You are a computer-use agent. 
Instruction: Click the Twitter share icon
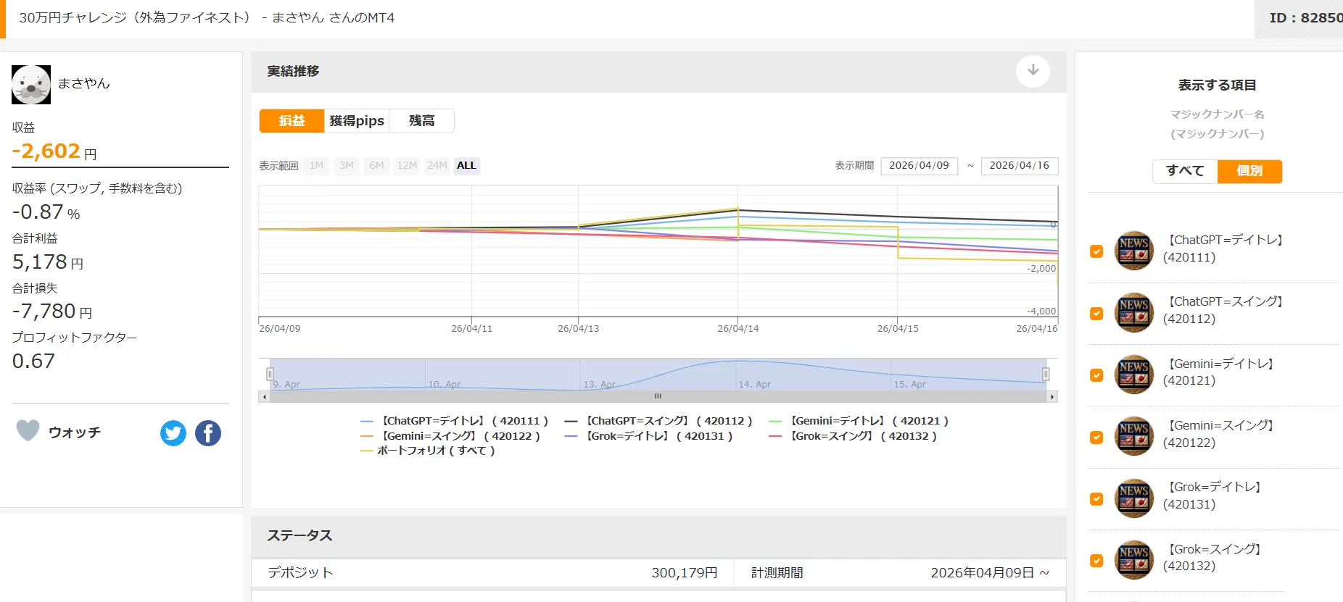[x=173, y=433]
